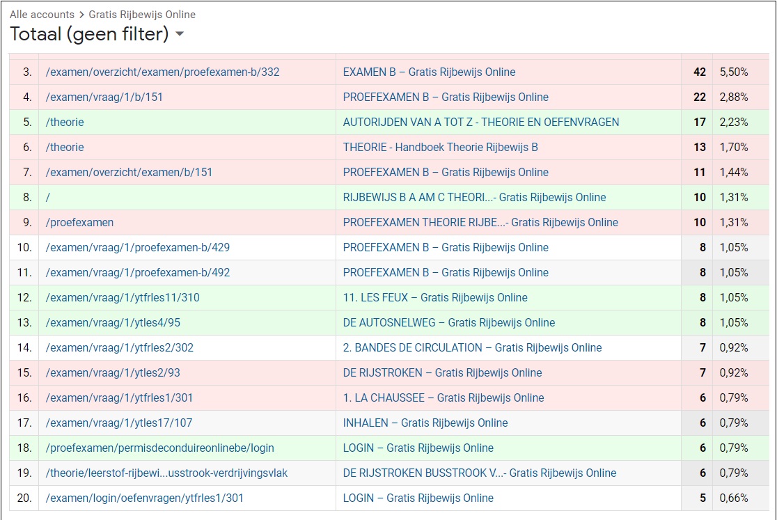Image resolution: width=777 pixels, height=520 pixels.
Task: Click the /examen/vraag/1/ytles17/107 path
Action: pyautogui.click(x=119, y=423)
